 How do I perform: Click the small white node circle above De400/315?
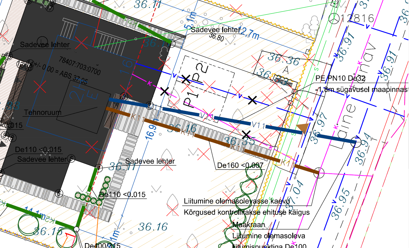[76, 229]
